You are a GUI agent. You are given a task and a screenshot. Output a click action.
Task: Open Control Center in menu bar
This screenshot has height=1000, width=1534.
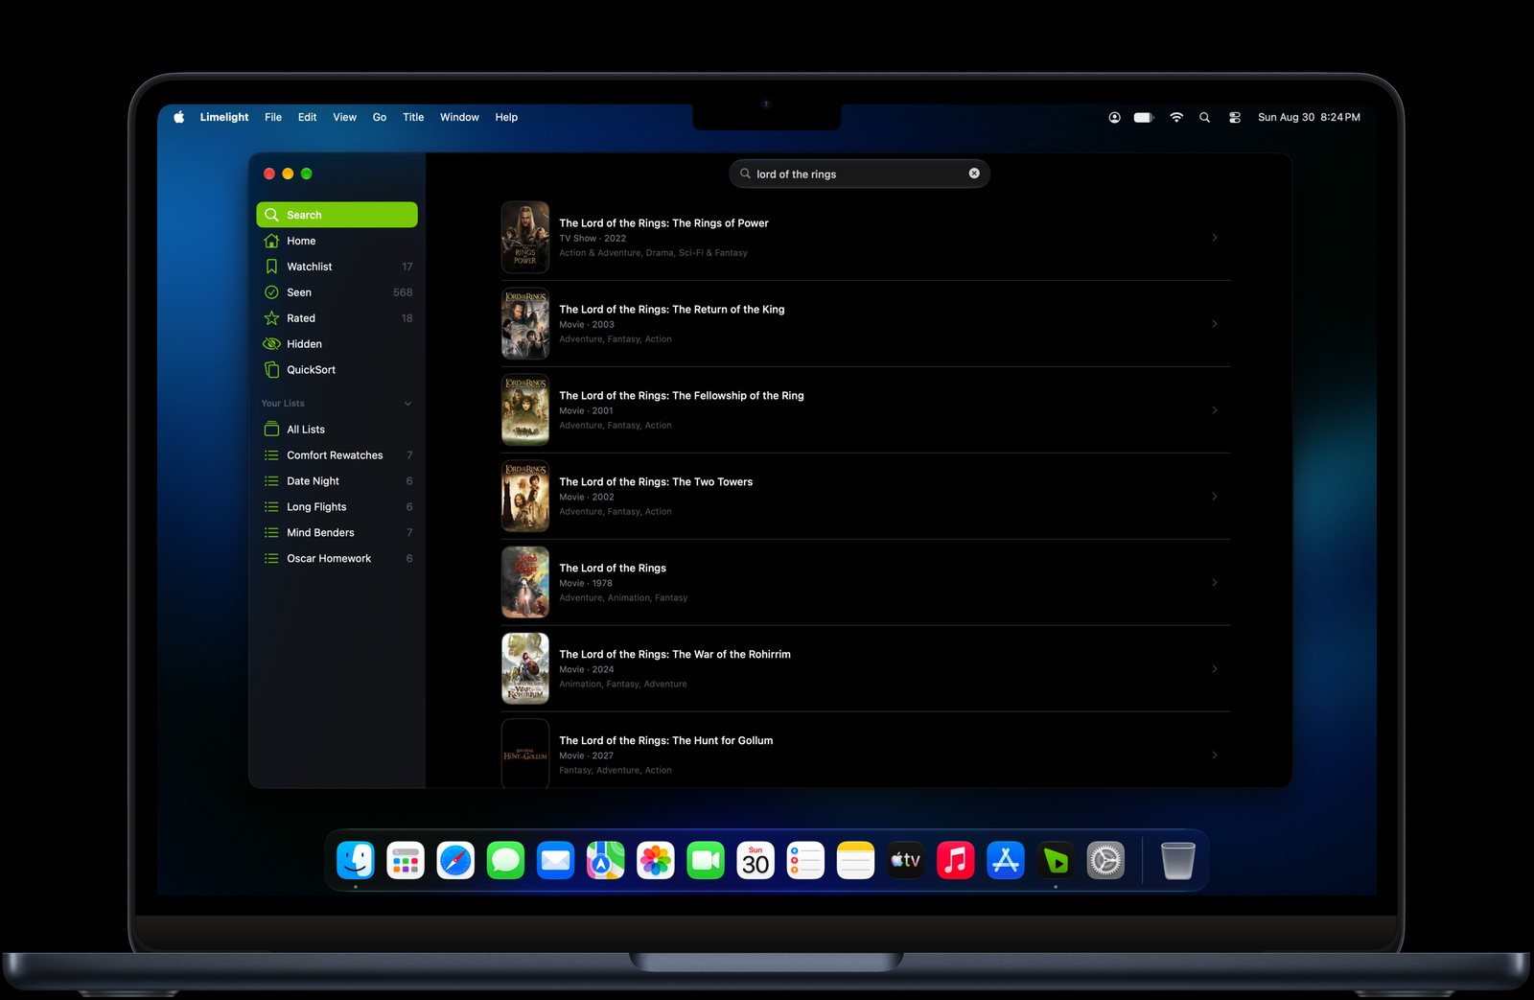[1235, 117]
